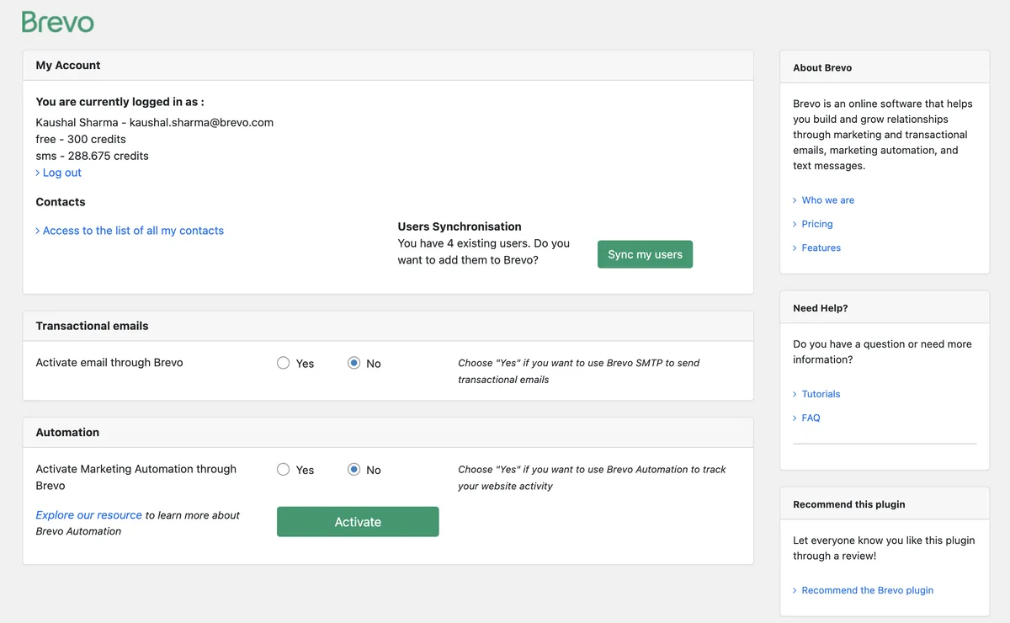
Task: Click the sms - 288.675 credits text
Action: pos(92,156)
